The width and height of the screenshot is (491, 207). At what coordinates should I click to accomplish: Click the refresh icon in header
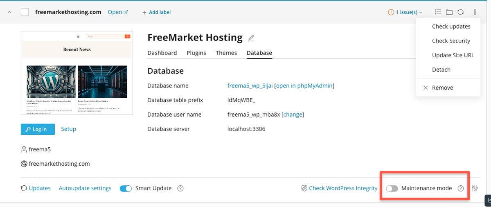(x=460, y=12)
